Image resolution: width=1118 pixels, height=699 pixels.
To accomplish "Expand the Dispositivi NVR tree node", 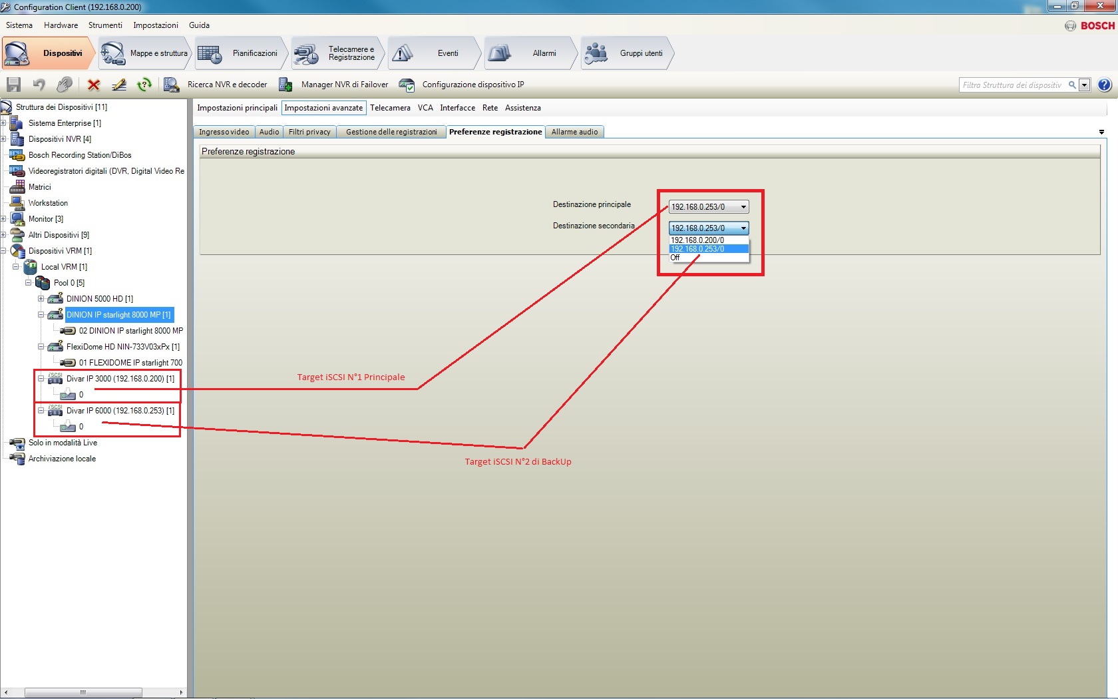I will point(3,139).
